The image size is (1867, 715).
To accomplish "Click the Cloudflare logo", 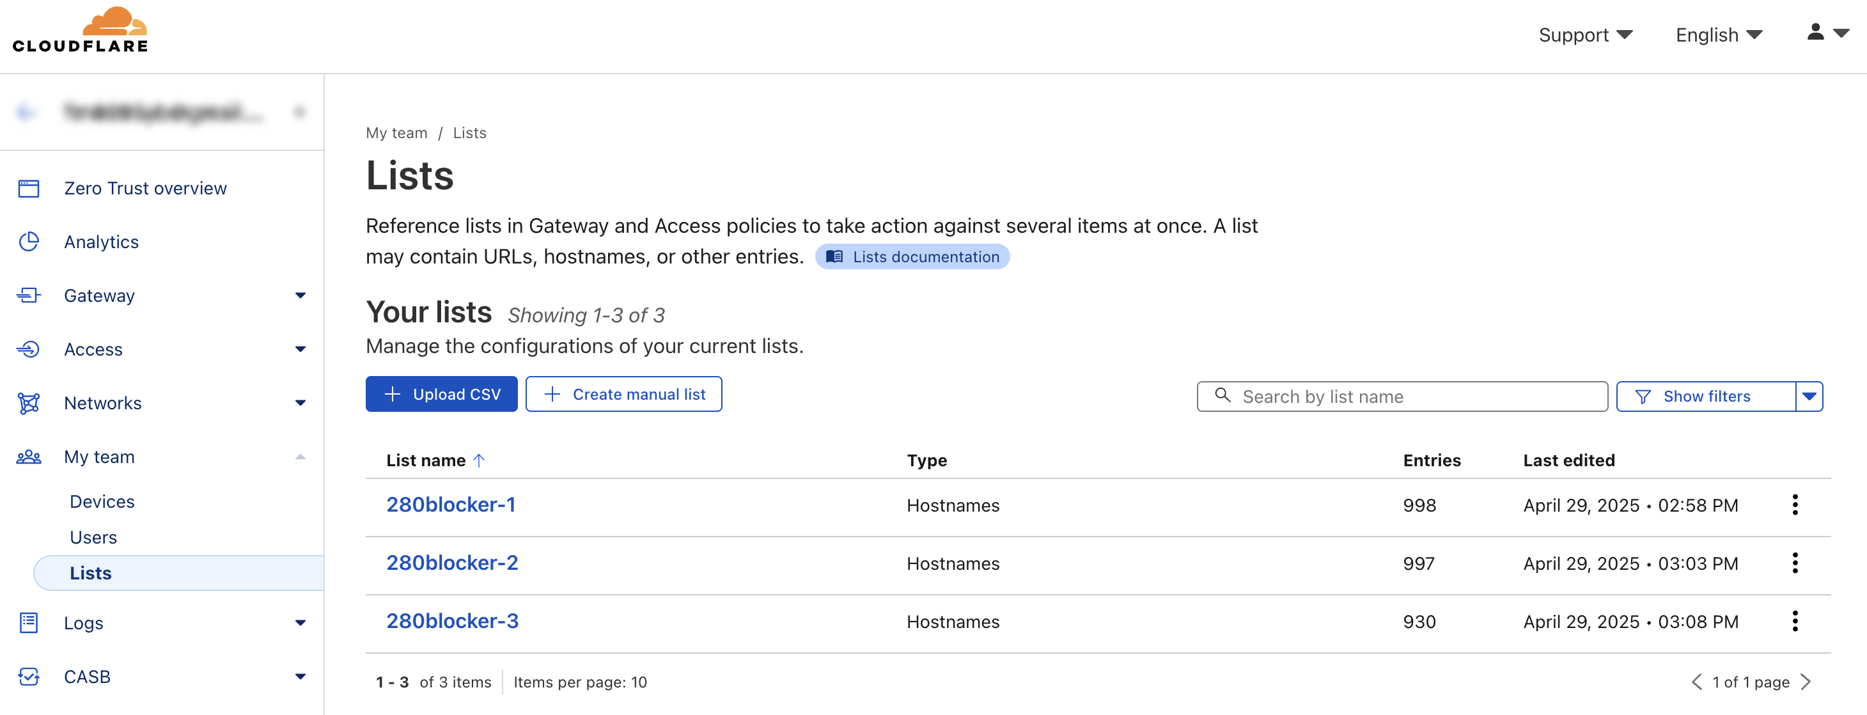I will [x=80, y=31].
